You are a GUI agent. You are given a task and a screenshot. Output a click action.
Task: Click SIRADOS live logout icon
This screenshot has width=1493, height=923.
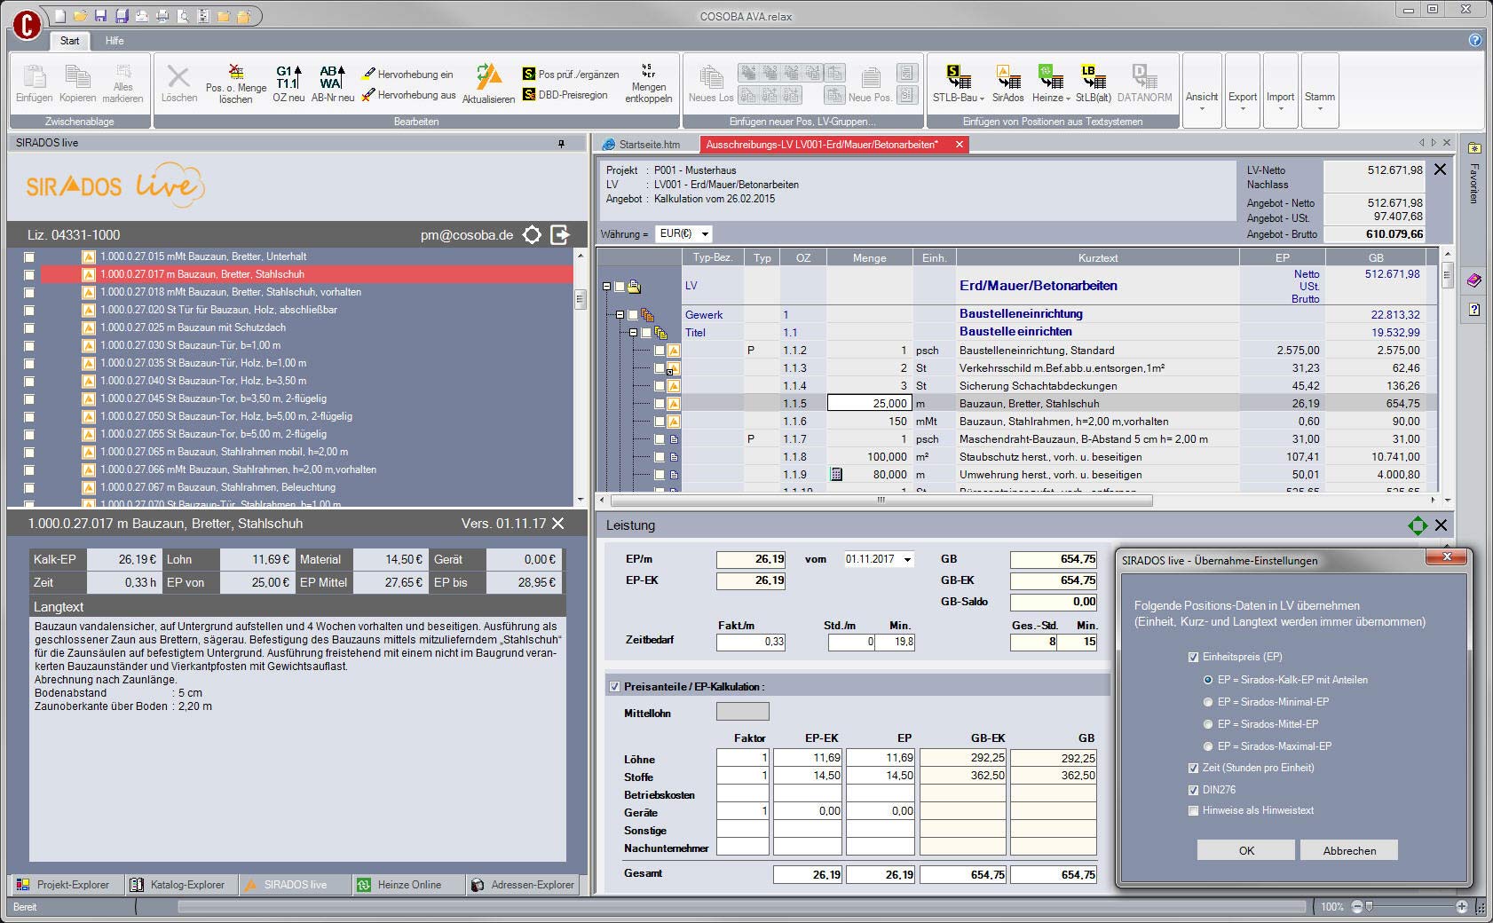[x=560, y=234]
